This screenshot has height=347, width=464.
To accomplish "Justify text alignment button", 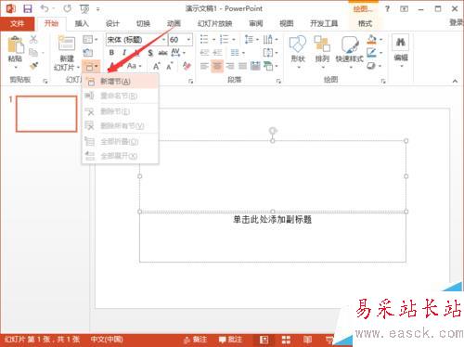I will click(x=242, y=66).
